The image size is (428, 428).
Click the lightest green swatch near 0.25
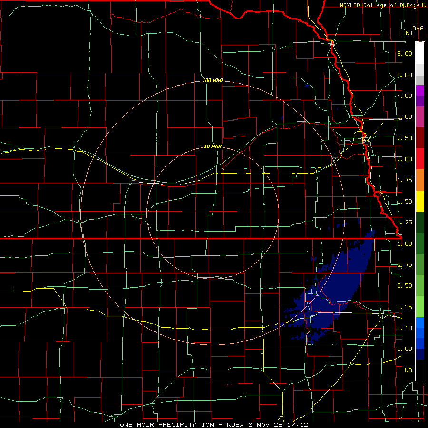click(x=420, y=307)
